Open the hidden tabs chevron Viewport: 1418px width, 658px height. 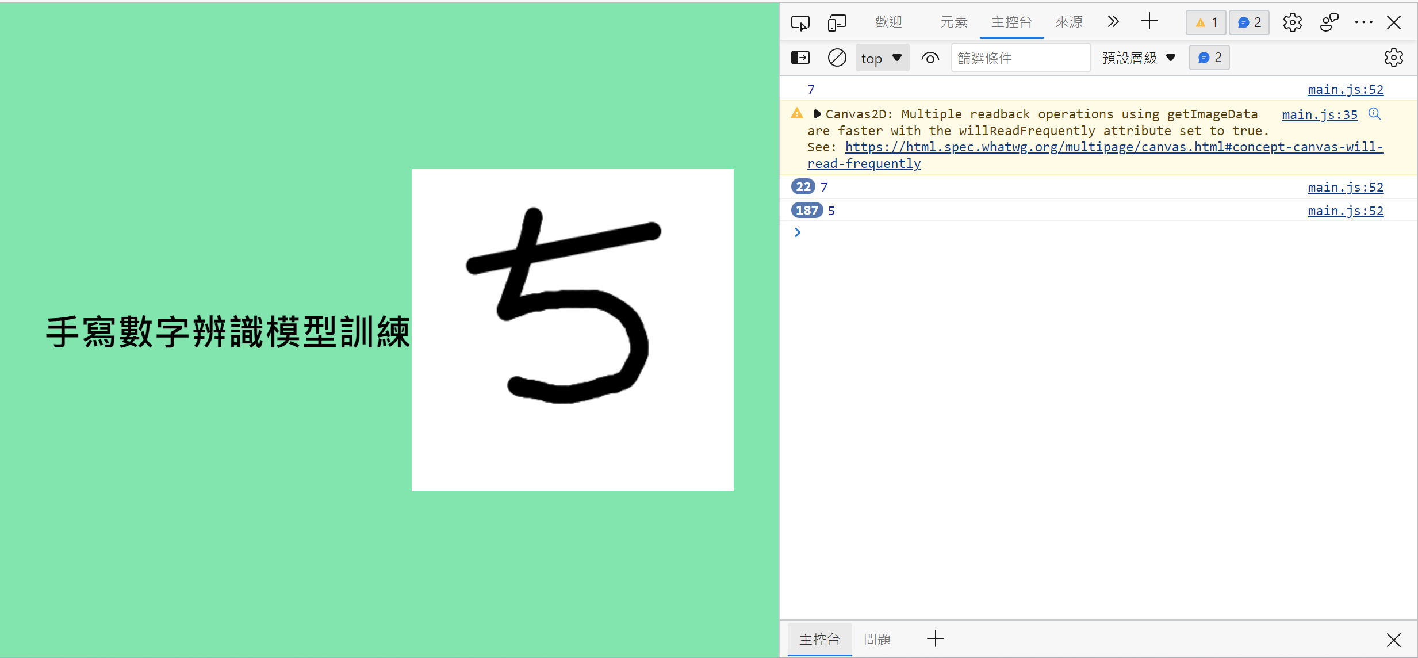tap(1113, 22)
